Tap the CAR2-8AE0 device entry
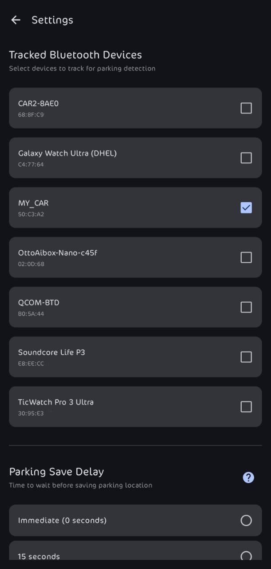This screenshot has width=271, height=569. click(111, 108)
